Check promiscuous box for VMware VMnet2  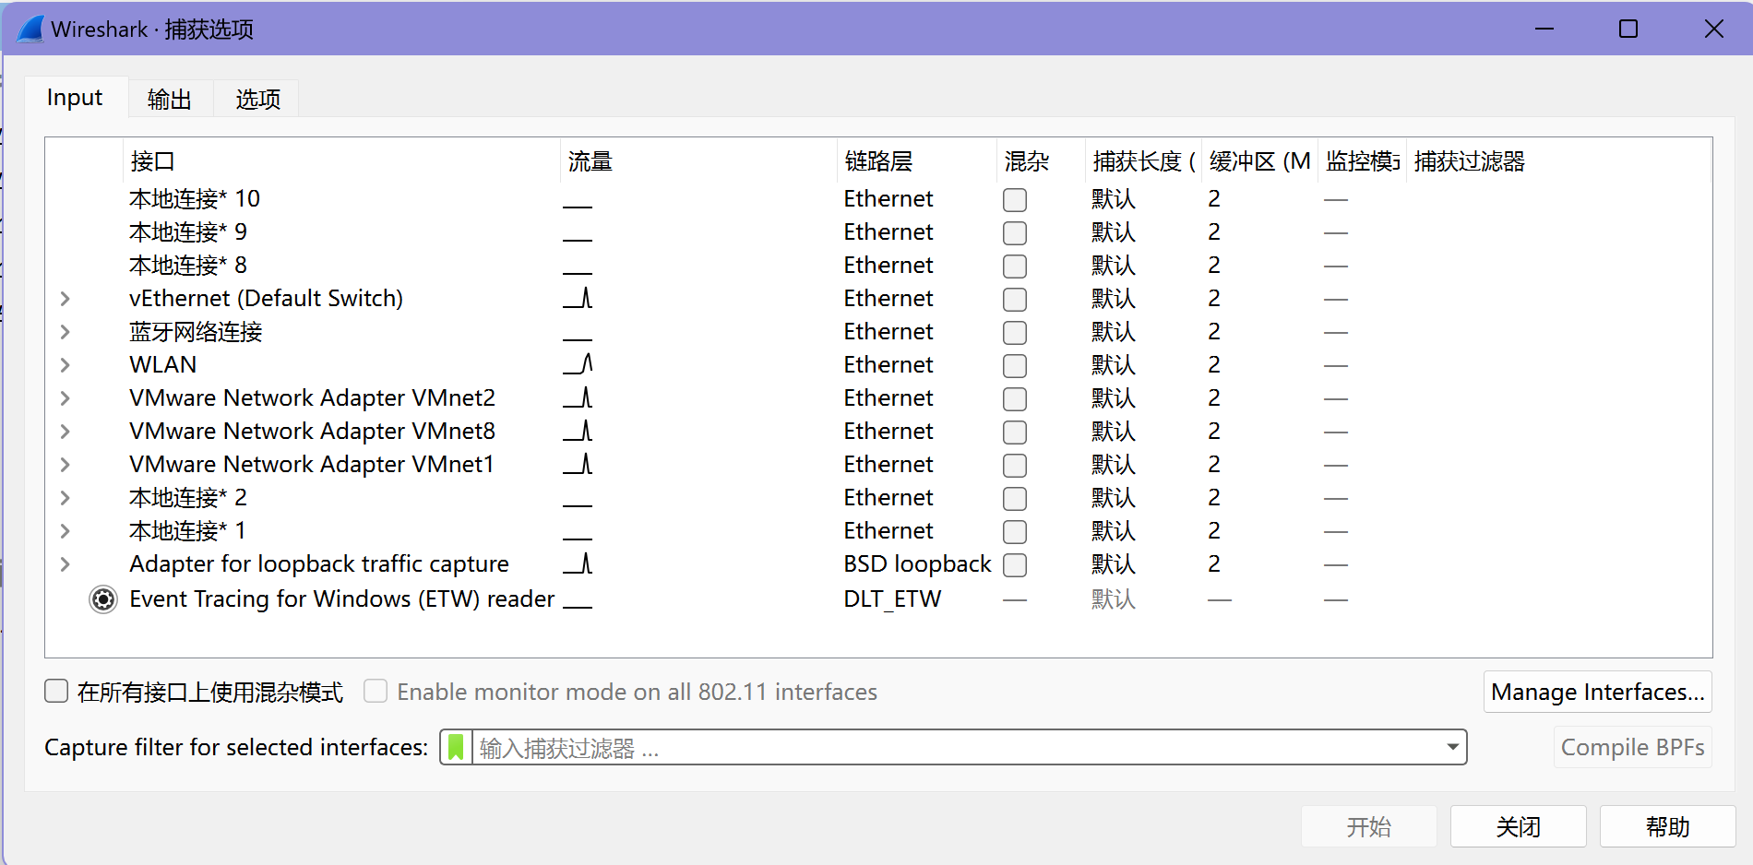(1015, 399)
